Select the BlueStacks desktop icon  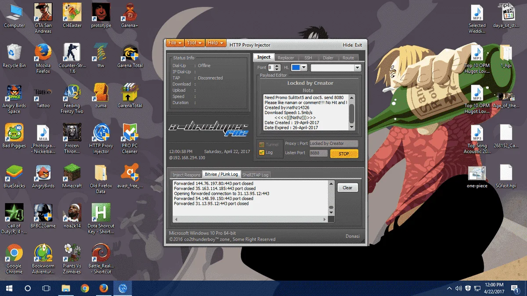[14, 176]
